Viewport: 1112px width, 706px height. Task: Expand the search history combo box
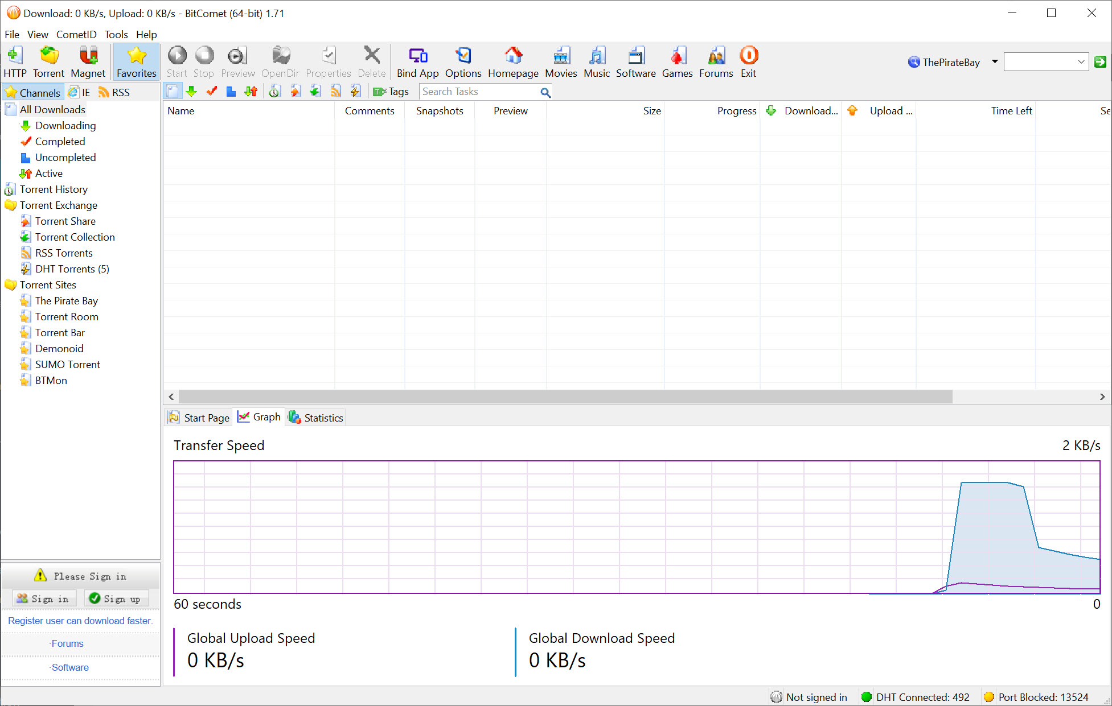(x=1081, y=62)
